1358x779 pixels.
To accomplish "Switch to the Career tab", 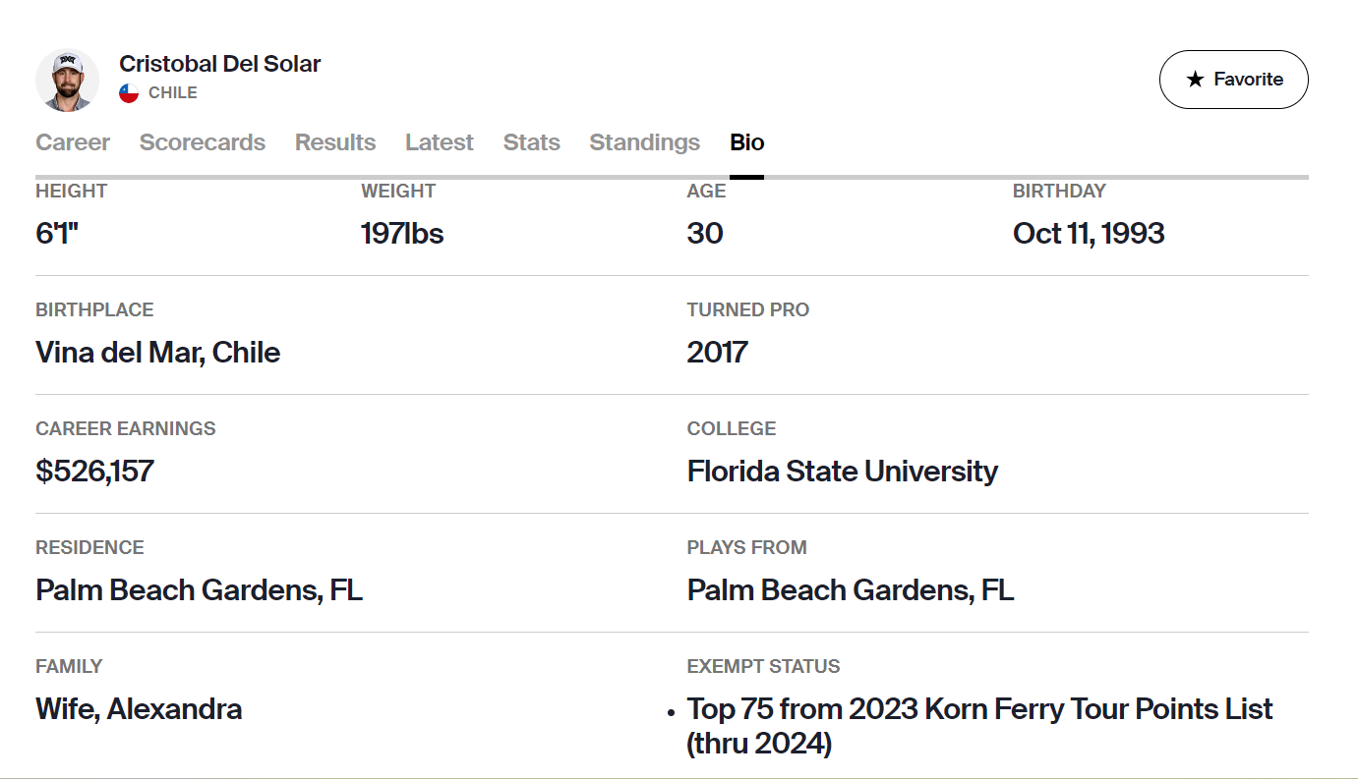I will [73, 142].
